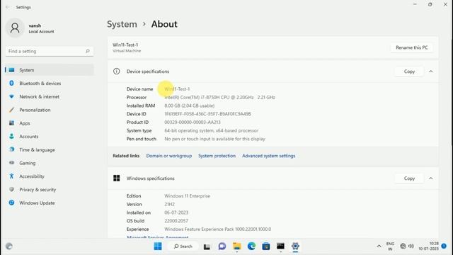Click the Accessibility figure icon
Image resolution: width=453 pixels, height=255 pixels.
tap(11, 176)
